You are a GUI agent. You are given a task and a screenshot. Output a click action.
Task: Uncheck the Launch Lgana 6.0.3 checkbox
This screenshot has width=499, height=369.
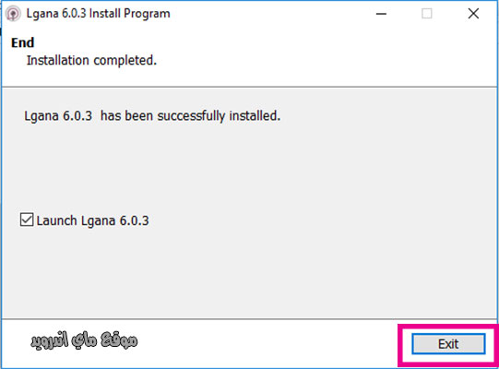[27, 220]
